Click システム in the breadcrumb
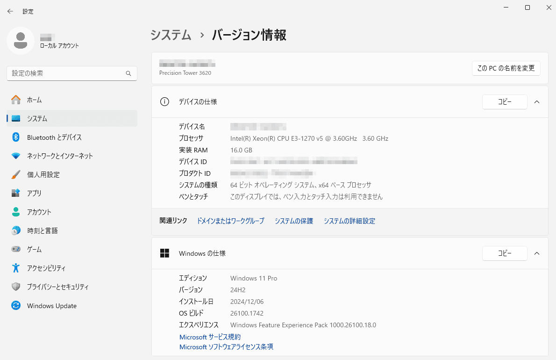 [171, 35]
